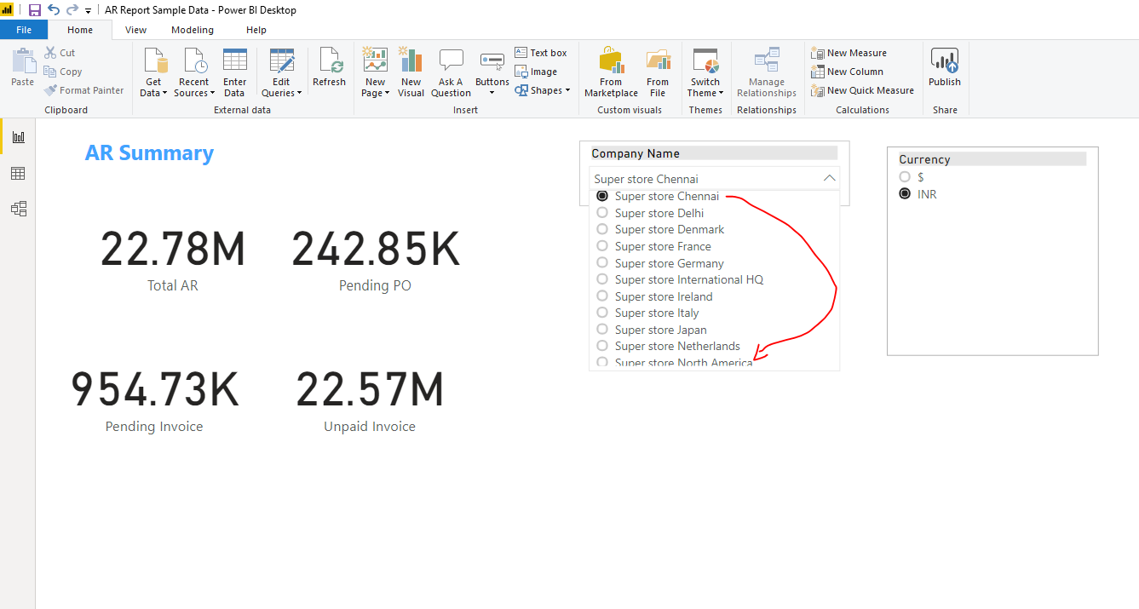The width and height of the screenshot is (1139, 609).
Task: Choose the $ currency radio button
Action: [905, 177]
